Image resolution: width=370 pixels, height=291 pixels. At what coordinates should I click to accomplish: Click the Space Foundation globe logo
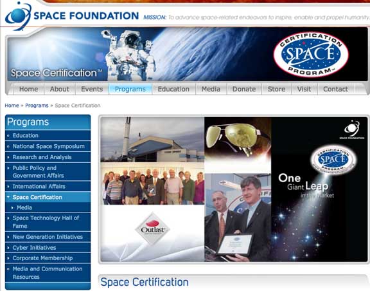pos(18,16)
